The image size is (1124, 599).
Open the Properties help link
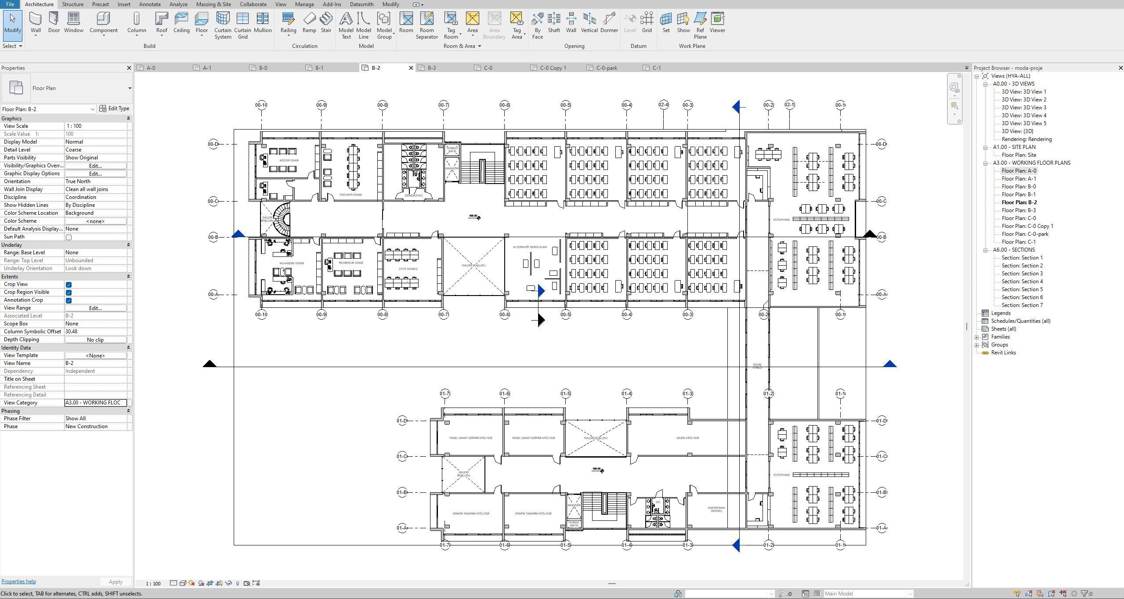tap(18, 581)
